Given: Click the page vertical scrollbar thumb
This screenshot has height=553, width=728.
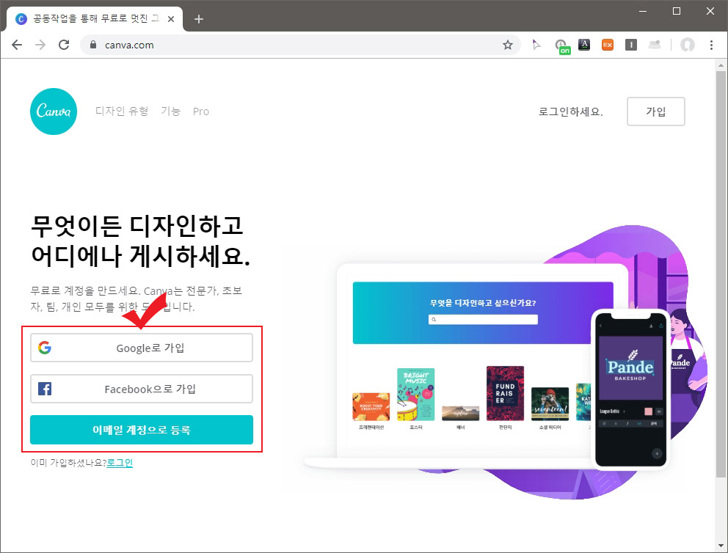Looking at the screenshot, I should (x=721, y=274).
